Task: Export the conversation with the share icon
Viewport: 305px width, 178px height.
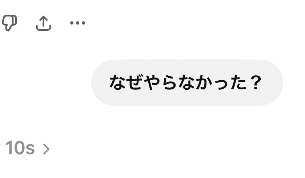Action: pos(44,23)
